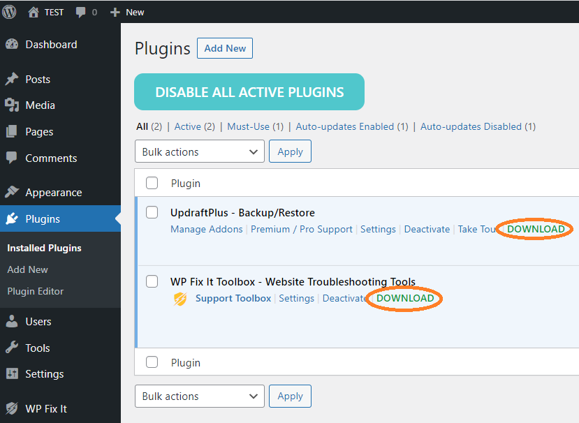Open UpdraftPlus Settings link

(378, 229)
